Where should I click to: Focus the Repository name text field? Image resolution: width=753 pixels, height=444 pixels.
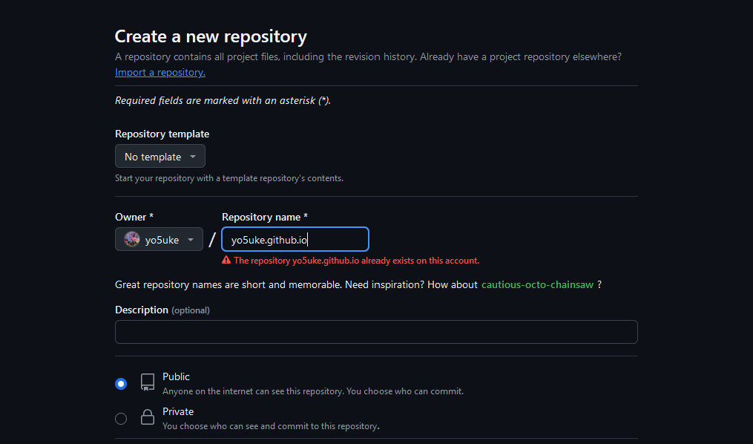click(x=295, y=239)
